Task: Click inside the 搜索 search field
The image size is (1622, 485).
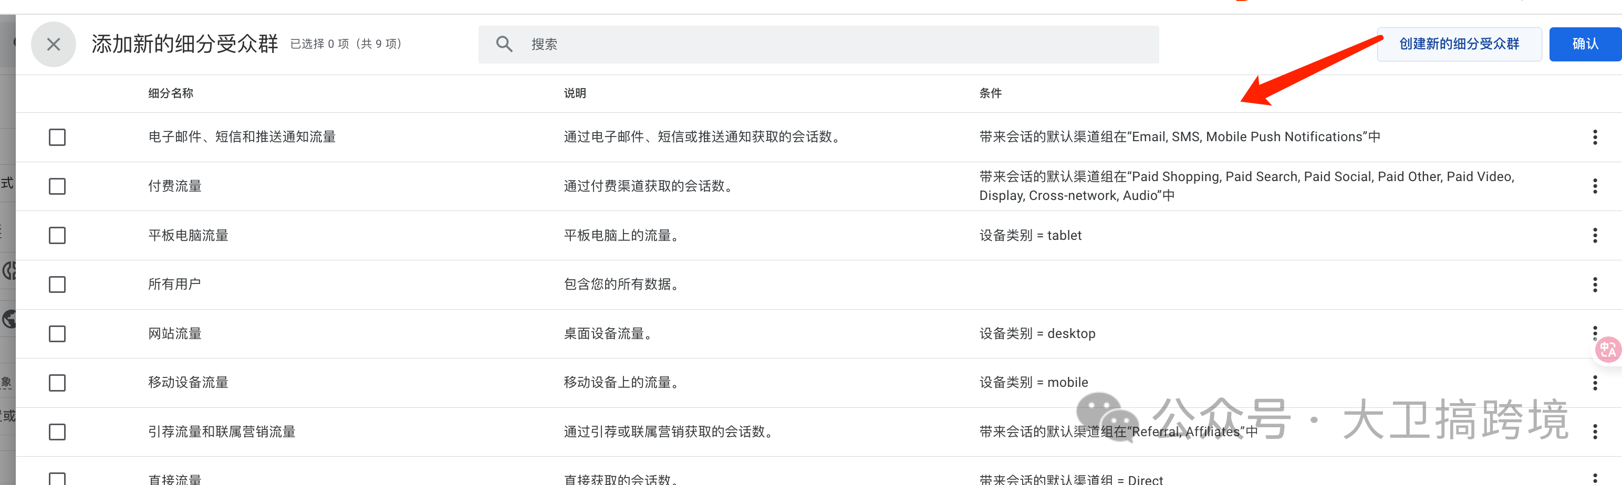Action: click(x=693, y=44)
